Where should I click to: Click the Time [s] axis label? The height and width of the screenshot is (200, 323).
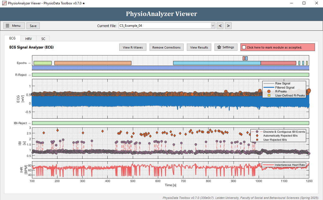pyautogui.click(x=171, y=185)
